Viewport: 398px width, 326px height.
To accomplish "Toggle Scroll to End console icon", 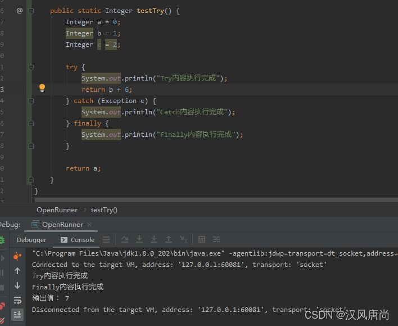I will point(17,315).
